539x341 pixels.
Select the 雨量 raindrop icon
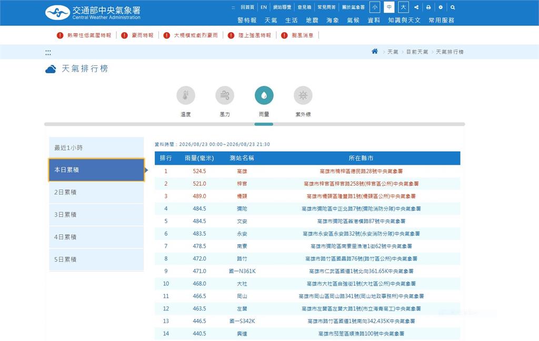(264, 95)
